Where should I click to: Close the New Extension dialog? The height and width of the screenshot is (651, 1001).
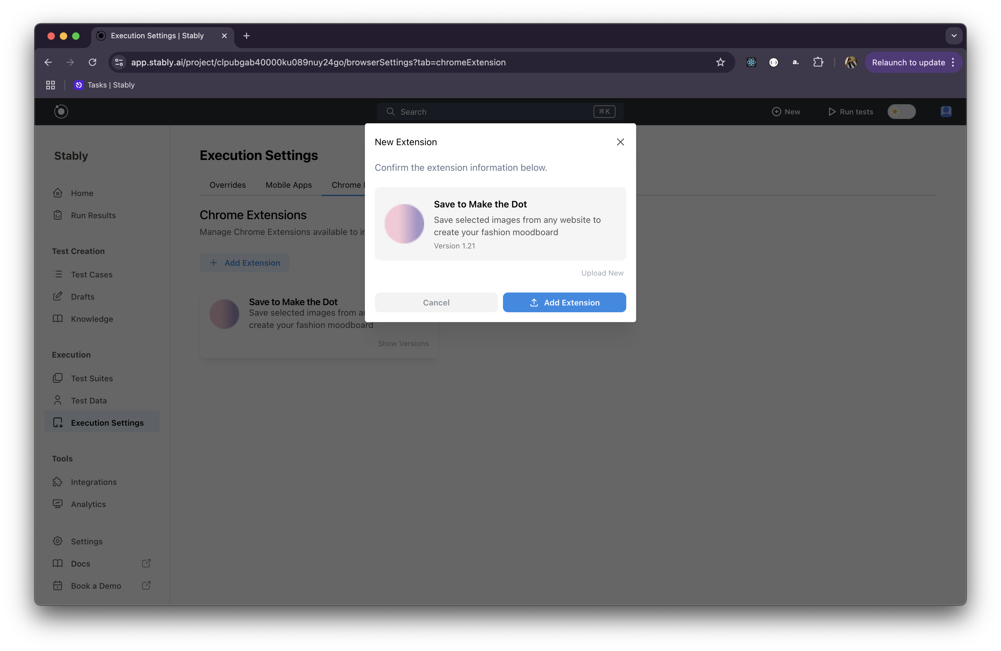click(620, 142)
